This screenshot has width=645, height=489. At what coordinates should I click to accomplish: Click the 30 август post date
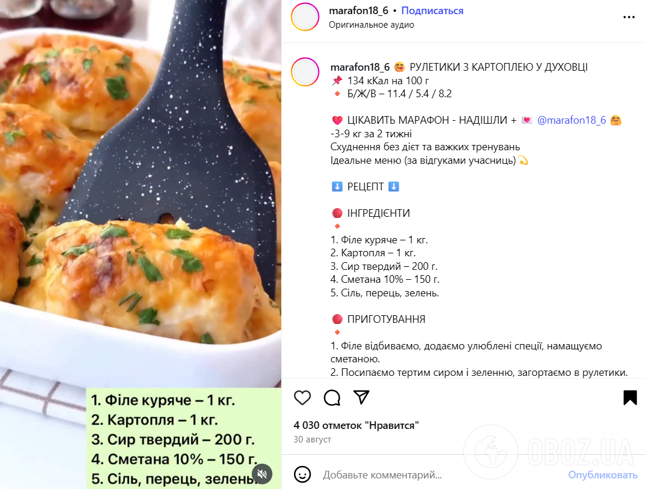[x=312, y=440]
